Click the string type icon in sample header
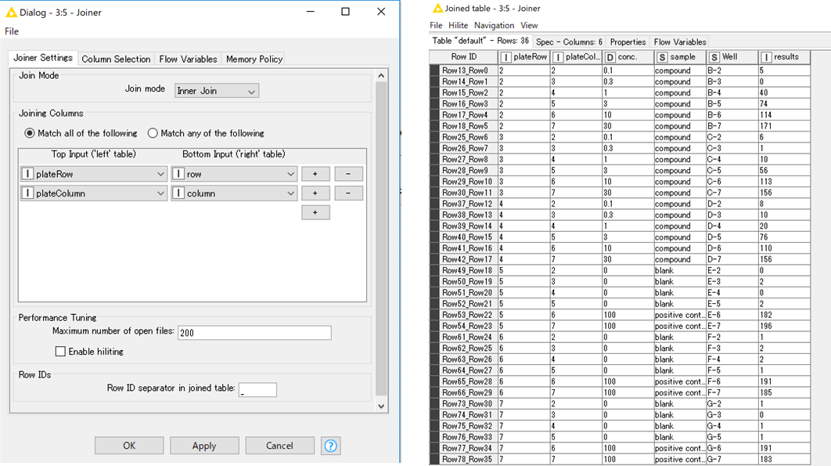The height and width of the screenshot is (466, 831). tap(662, 57)
